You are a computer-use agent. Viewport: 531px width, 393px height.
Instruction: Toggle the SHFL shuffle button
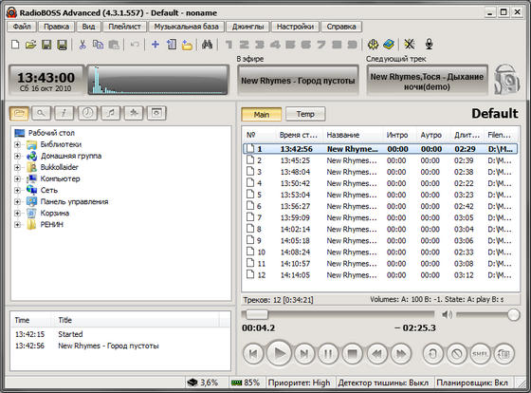(480, 354)
